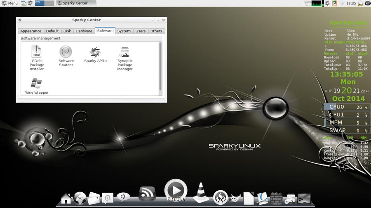Switch to System tab

124,31
